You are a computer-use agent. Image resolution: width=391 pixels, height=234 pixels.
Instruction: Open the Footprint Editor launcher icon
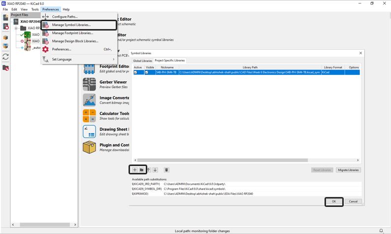coord(89,68)
